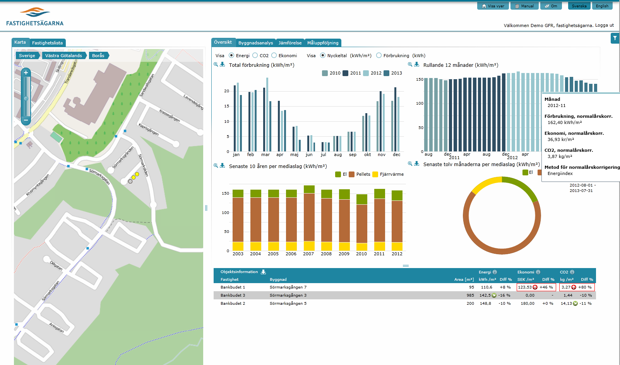
Task: Show info for the CO2 column
Action: (x=572, y=272)
